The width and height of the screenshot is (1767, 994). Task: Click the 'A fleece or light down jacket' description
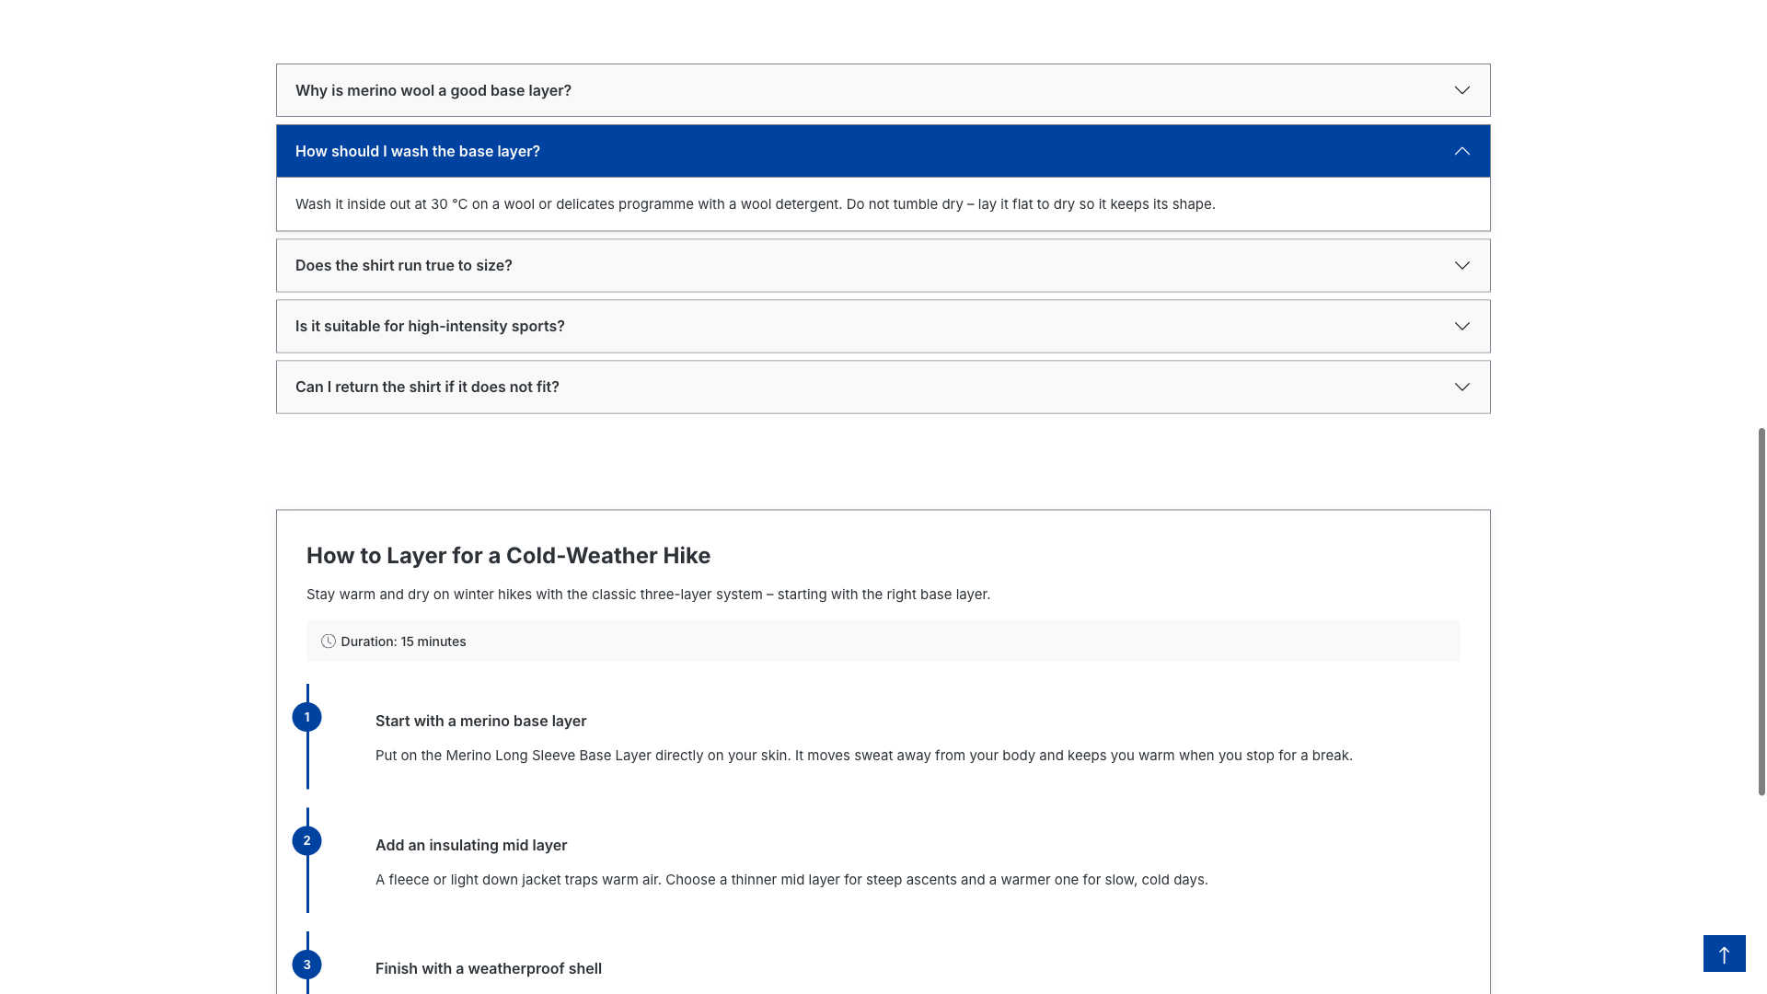click(x=791, y=880)
